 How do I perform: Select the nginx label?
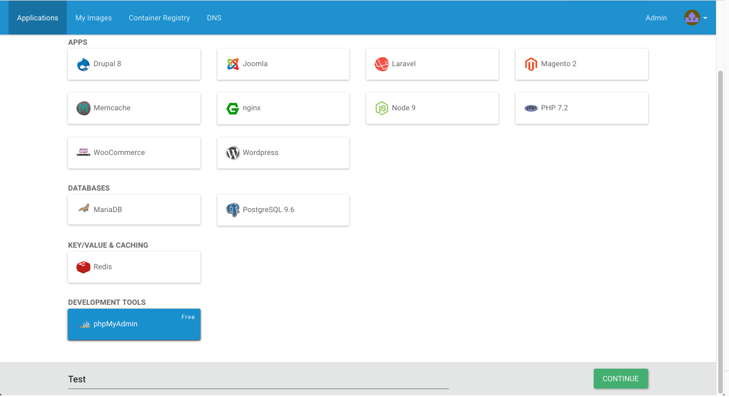coord(252,108)
